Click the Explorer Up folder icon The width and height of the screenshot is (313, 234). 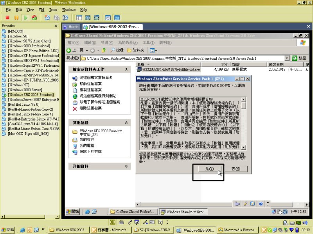click(104, 50)
